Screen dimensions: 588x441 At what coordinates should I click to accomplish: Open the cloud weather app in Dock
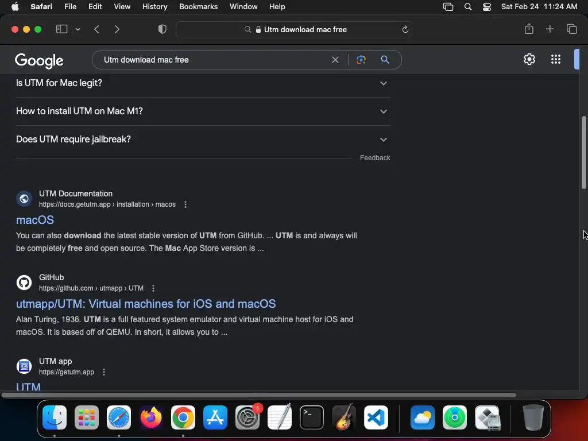tap(423, 417)
